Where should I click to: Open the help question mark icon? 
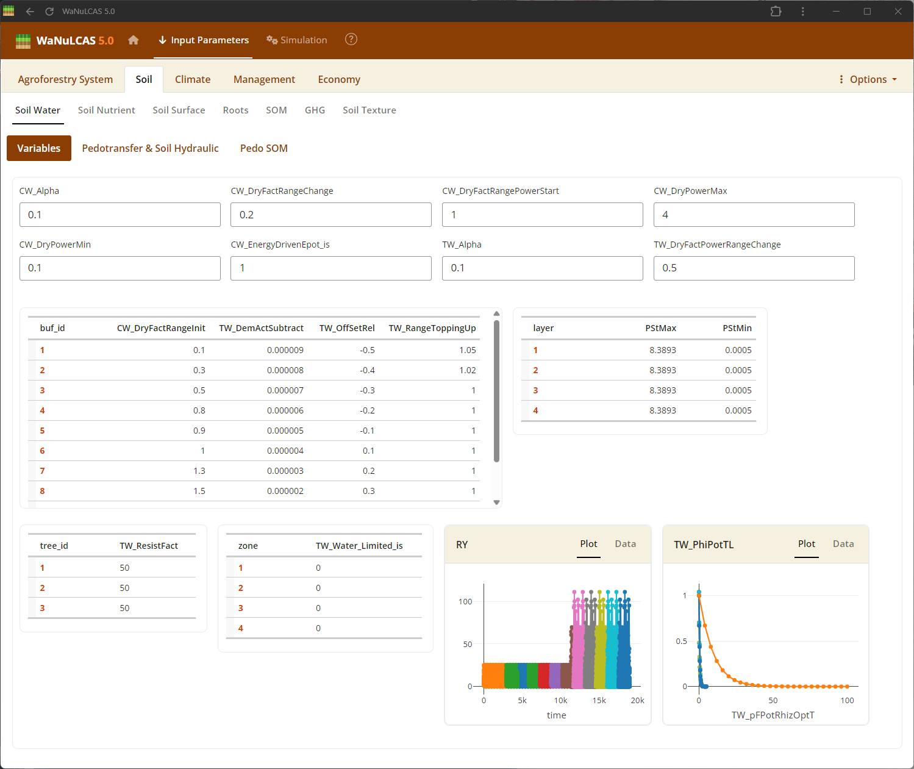click(351, 40)
